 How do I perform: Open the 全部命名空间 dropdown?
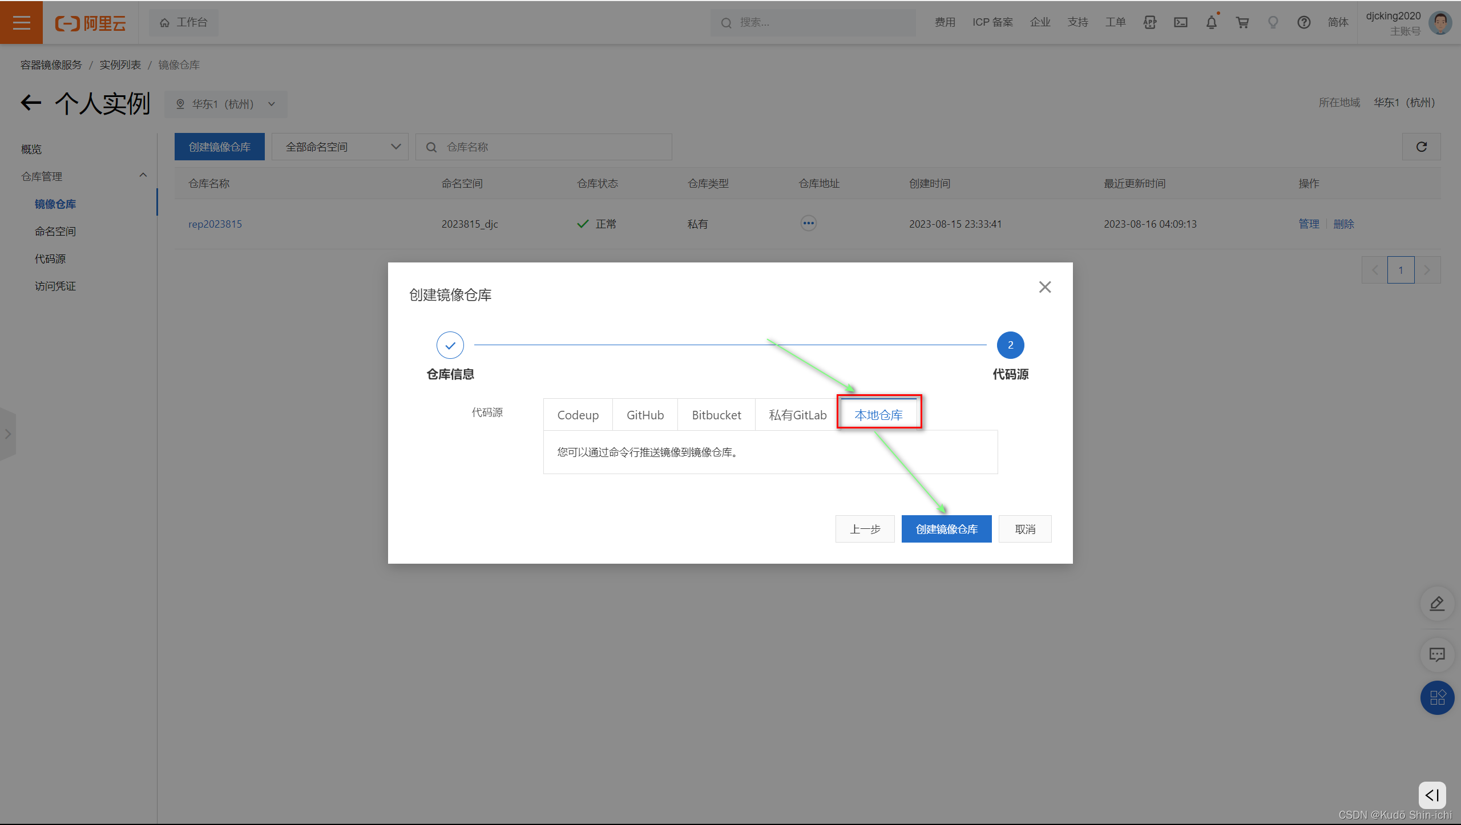(x=340, y=147)
